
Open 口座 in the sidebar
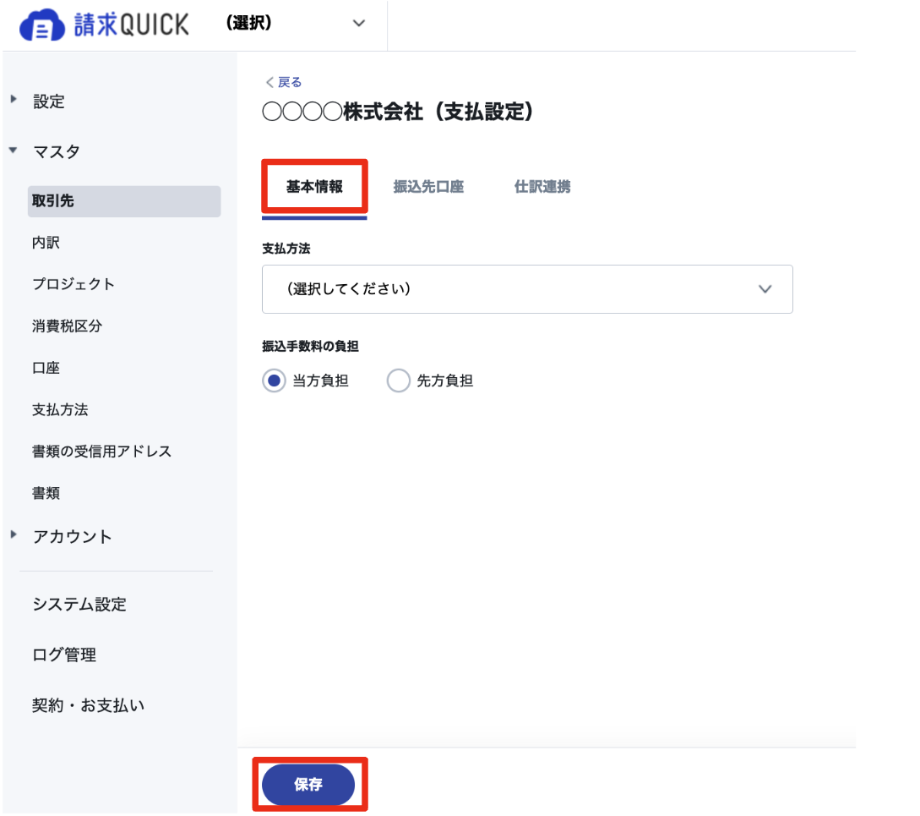coord(46,368)
